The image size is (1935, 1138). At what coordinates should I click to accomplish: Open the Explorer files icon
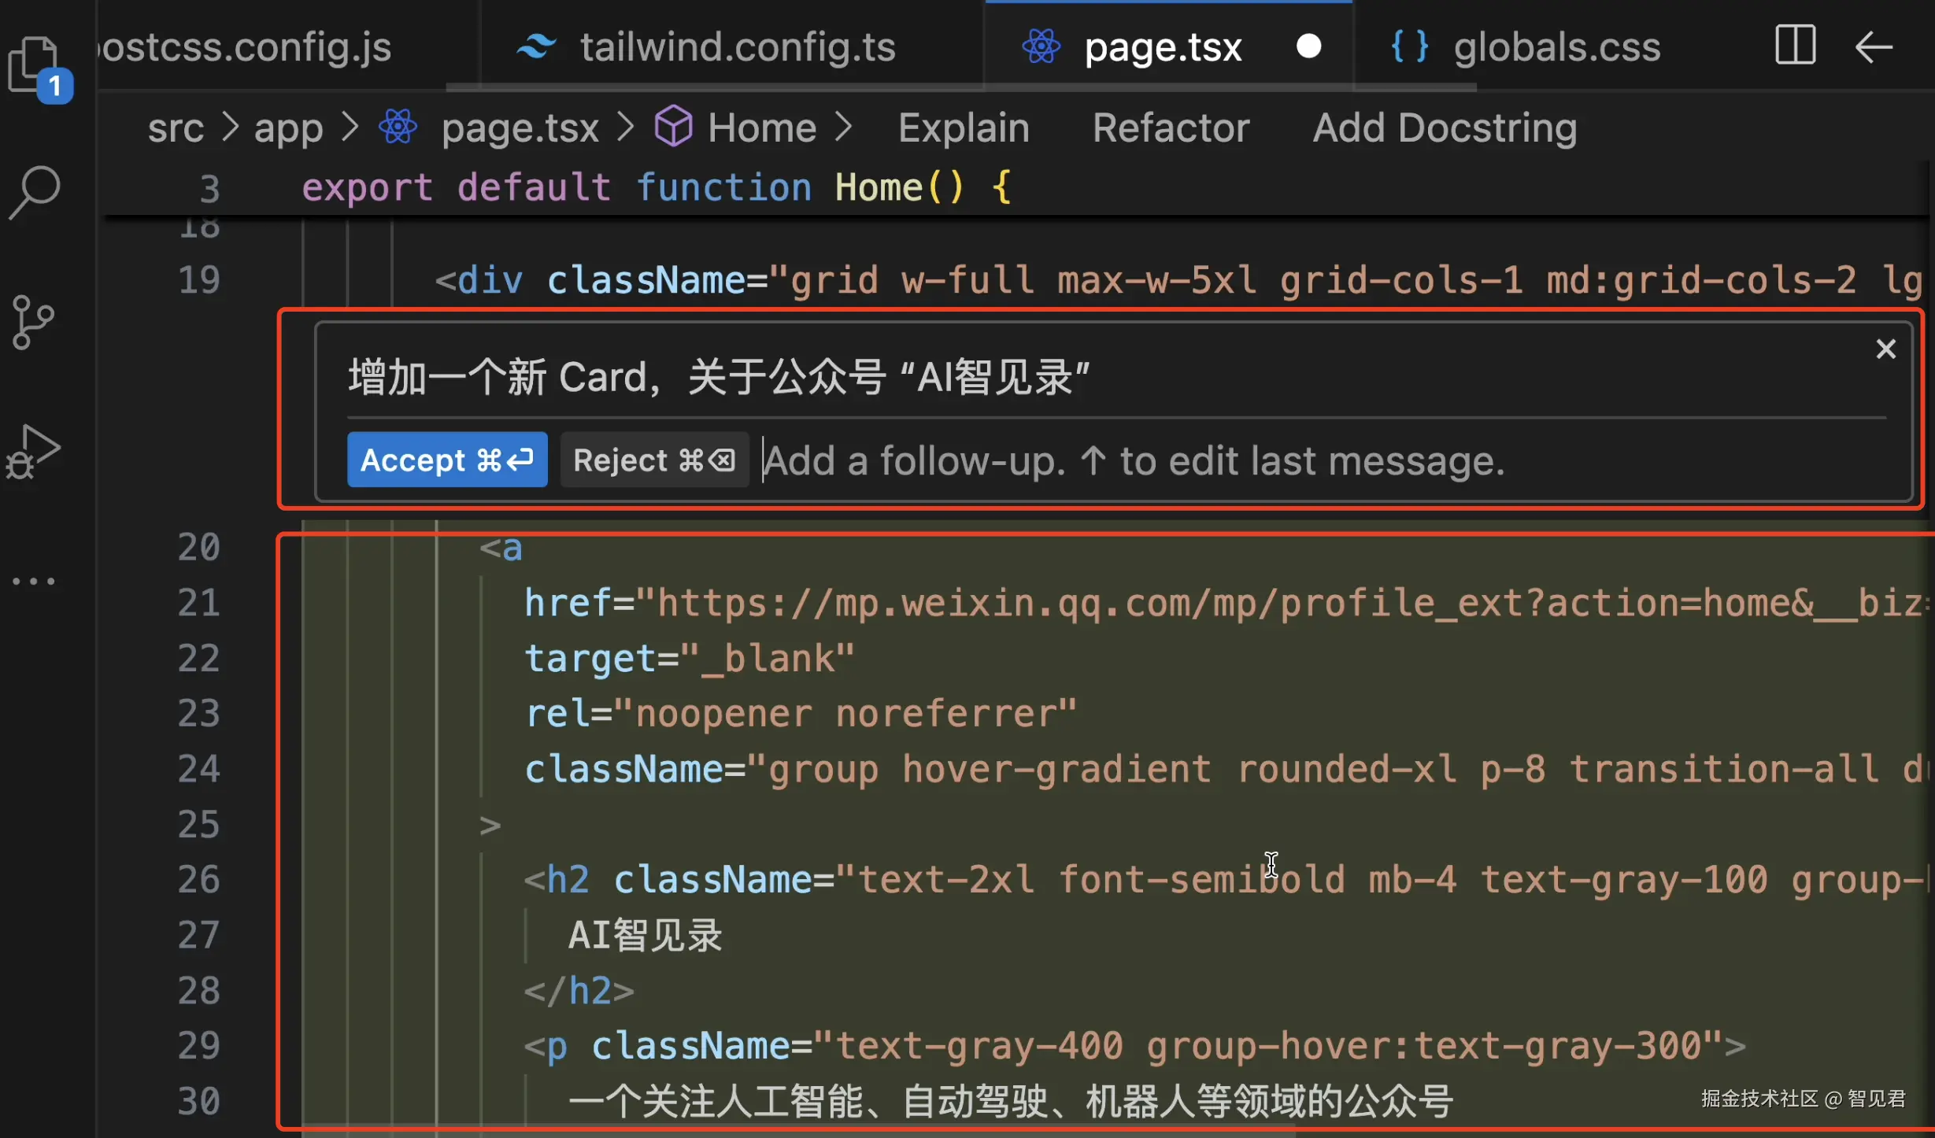pos(33,65)
